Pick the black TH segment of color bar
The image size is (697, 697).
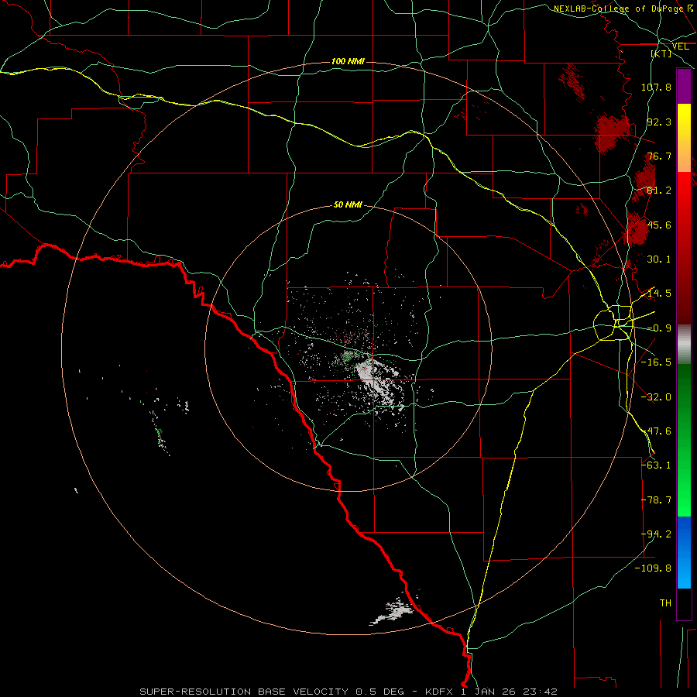pyautogui.click(x=684, y=603)
